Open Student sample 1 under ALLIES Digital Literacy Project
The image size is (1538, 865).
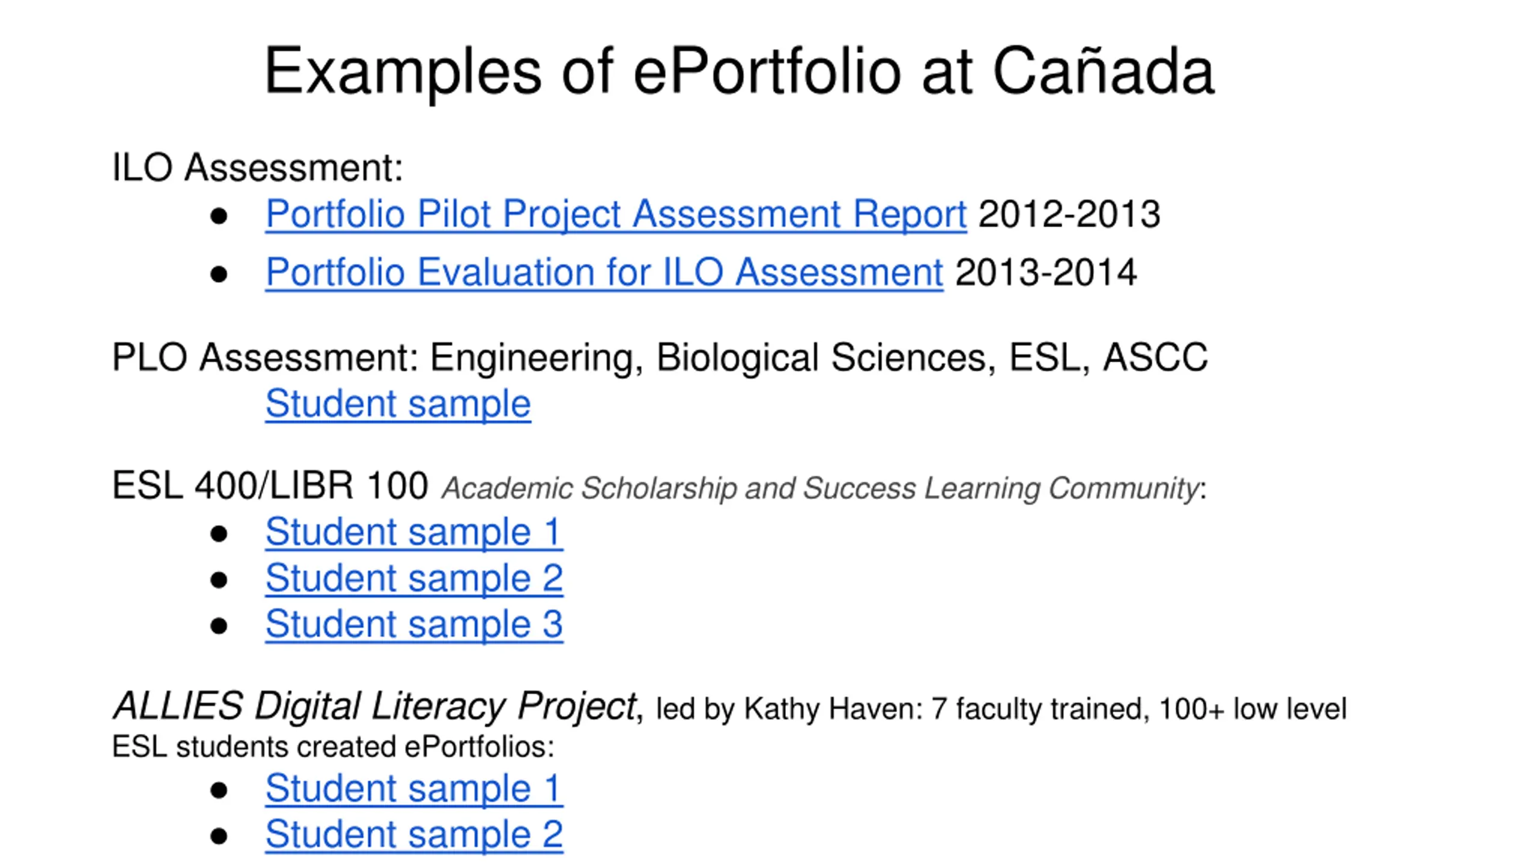coord(413,788)
